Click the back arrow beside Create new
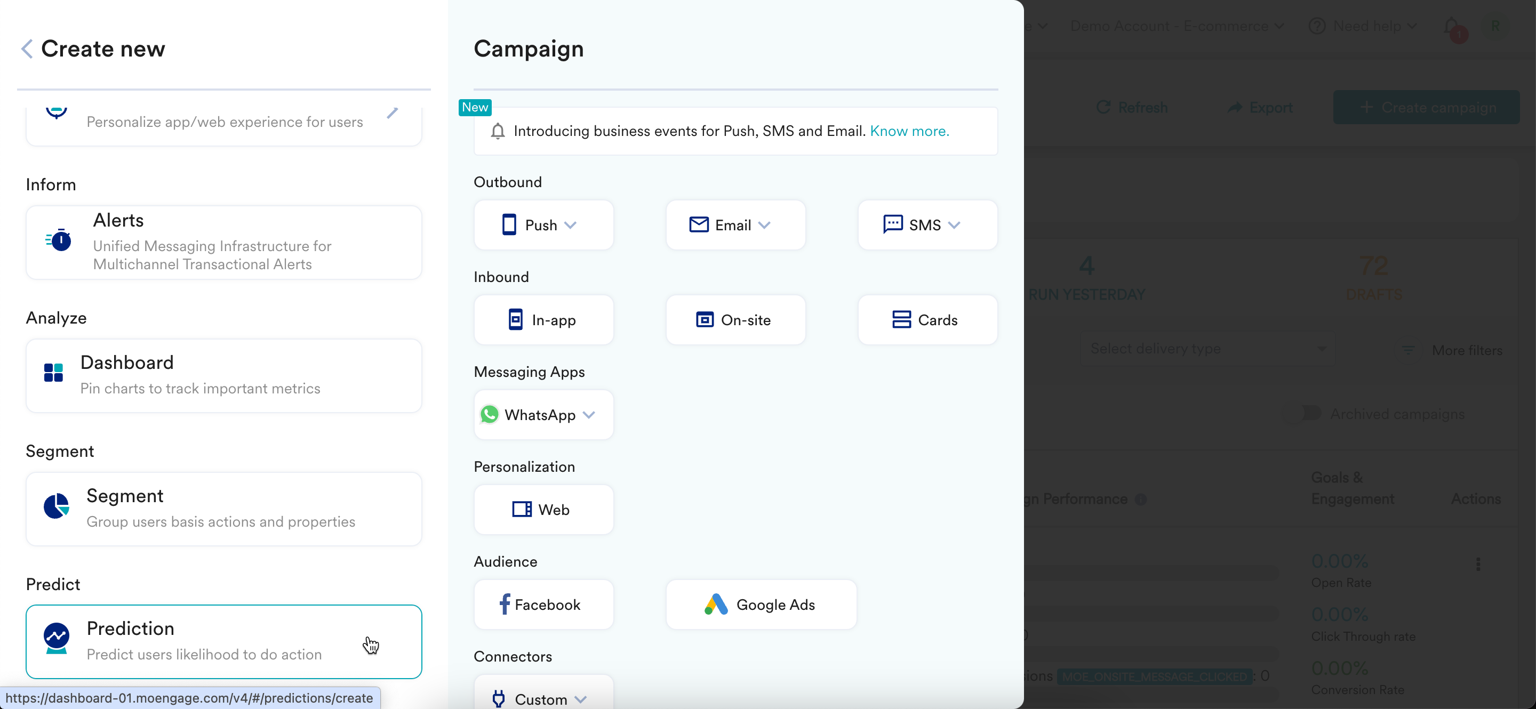1536x709 pixels. pyautogui.click(x=27, y=49)
